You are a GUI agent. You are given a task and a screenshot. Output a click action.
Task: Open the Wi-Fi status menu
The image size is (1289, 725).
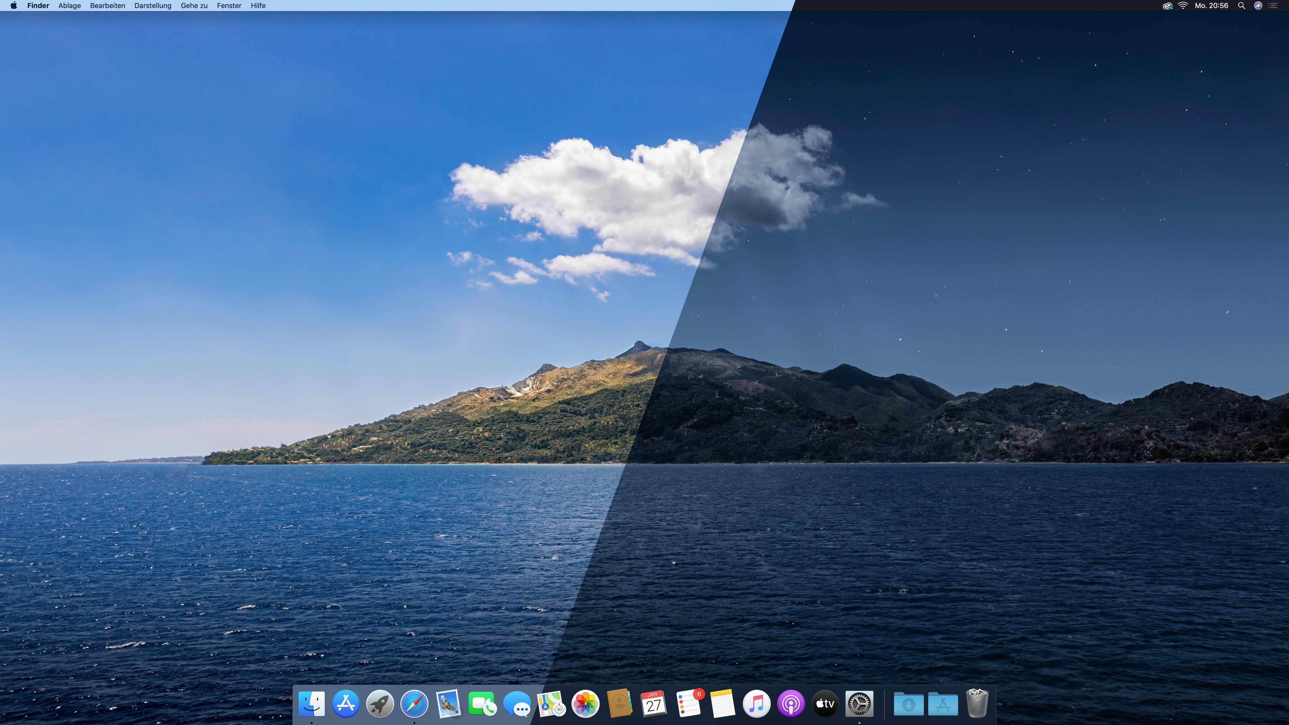tap(1183, 6)
